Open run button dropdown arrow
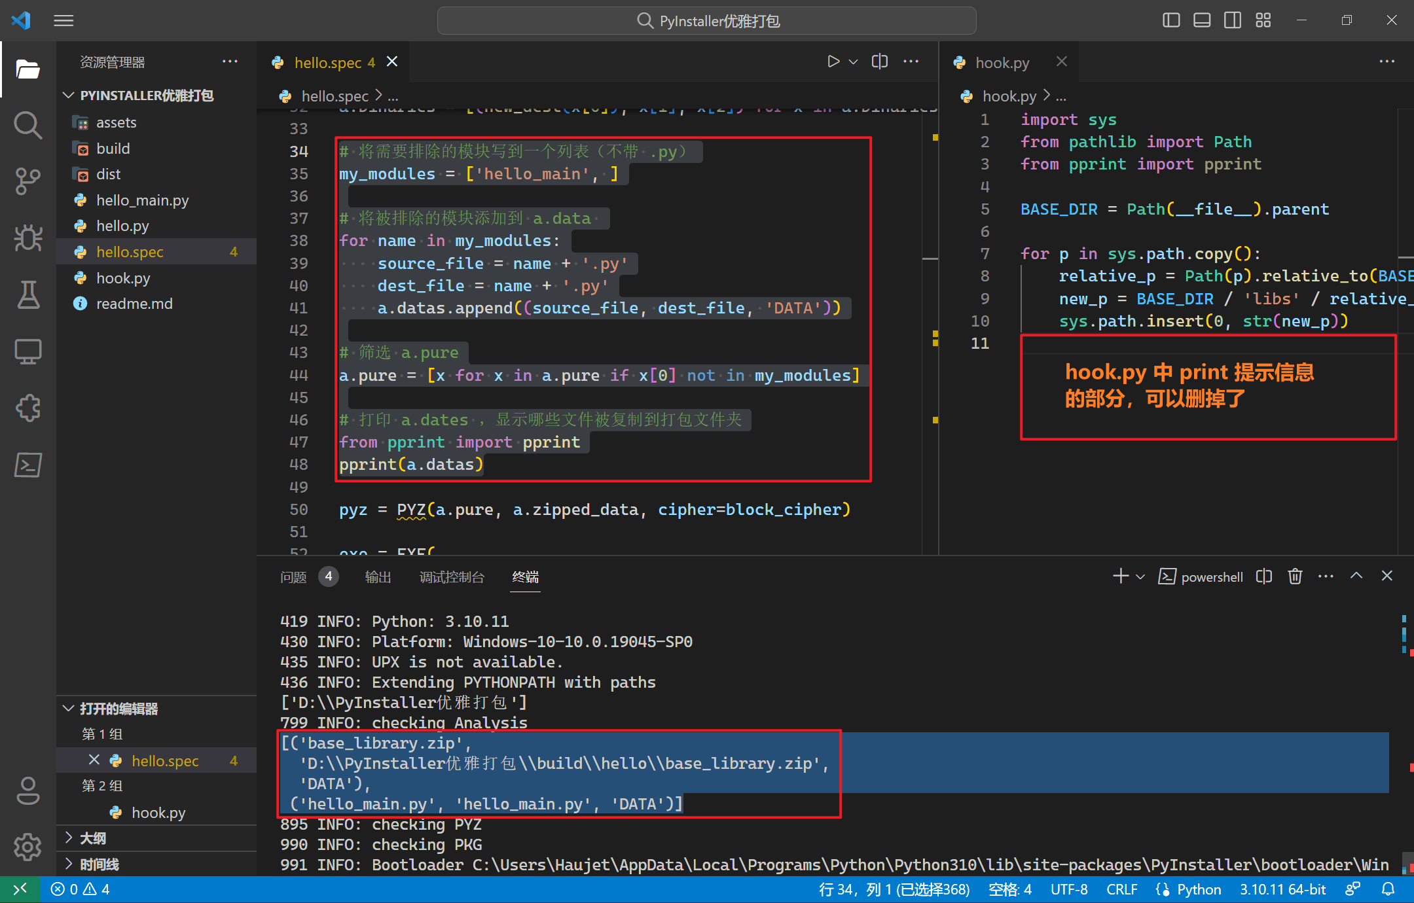The height and width of the screenshot is (903, 1414). (x=853, y=62)
